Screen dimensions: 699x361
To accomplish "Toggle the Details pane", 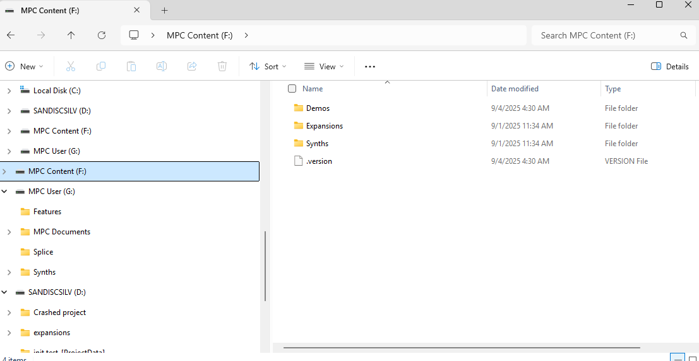I will tap(669, 67).
